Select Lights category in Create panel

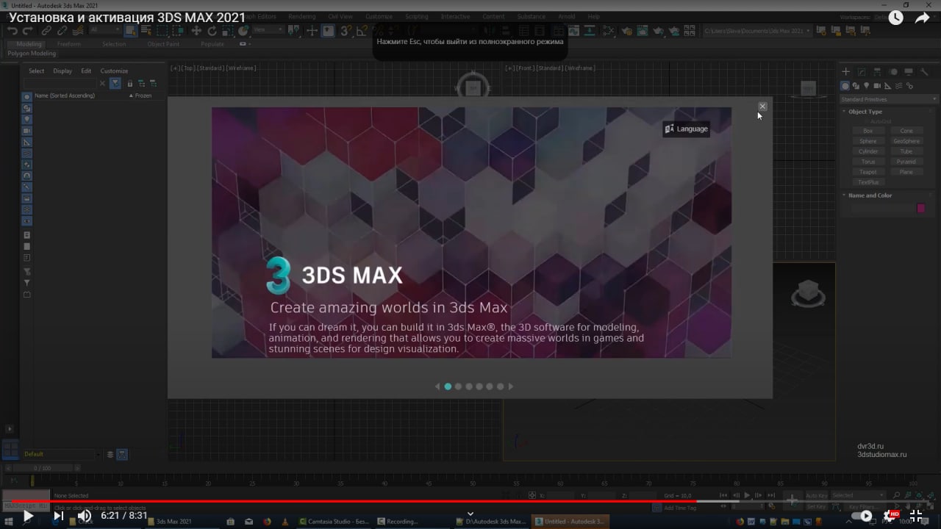click(x=867, y=86)
